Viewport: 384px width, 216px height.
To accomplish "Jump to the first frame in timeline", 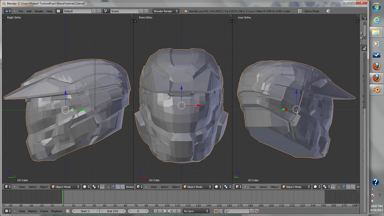I will 155,211.
